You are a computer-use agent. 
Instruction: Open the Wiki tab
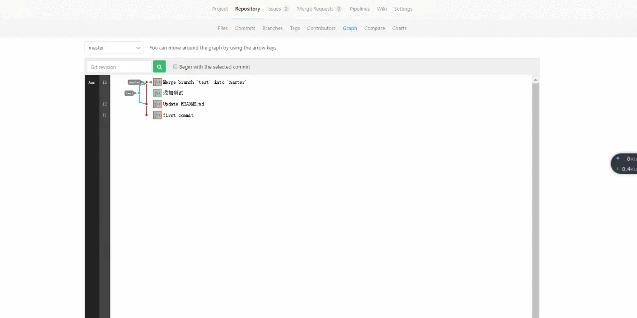[x=382, y=9]
